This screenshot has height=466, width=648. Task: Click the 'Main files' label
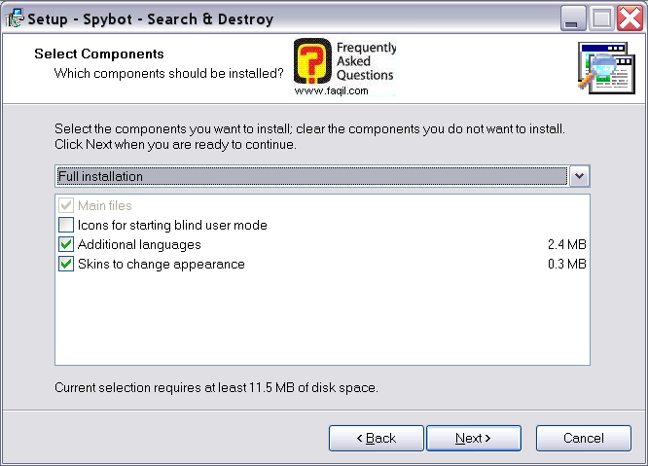pyautogui.click(x=104, y=205)
